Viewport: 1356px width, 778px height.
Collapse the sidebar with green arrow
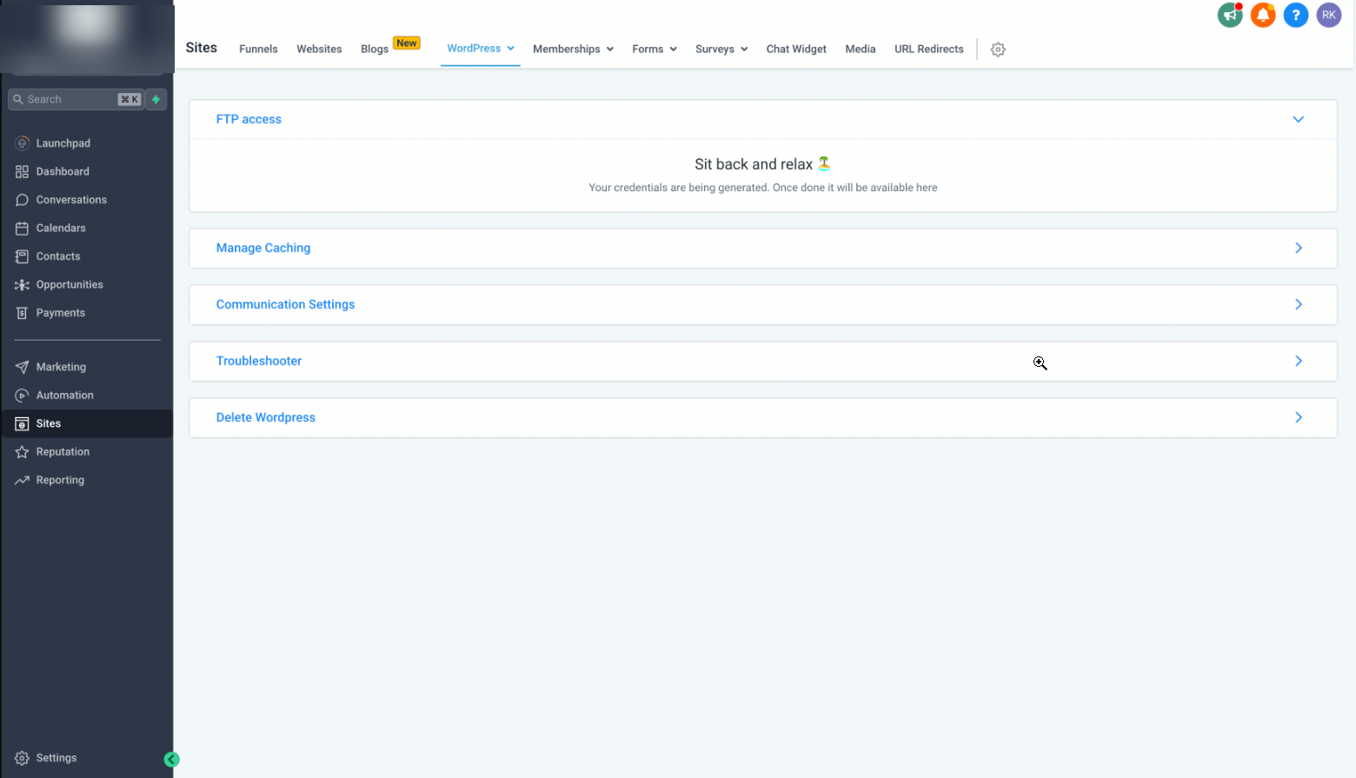pyautogui.click(x=171, y=760)
